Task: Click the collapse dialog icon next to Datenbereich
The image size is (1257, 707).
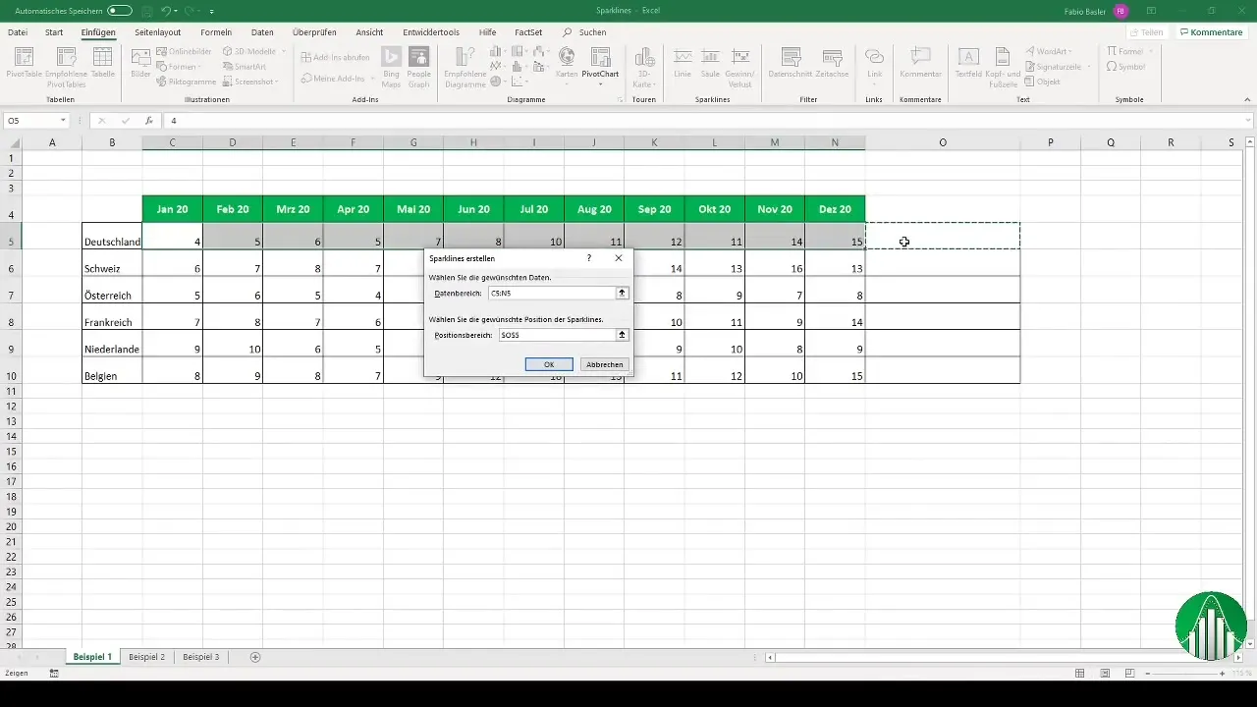Action: tap(622, 293)
